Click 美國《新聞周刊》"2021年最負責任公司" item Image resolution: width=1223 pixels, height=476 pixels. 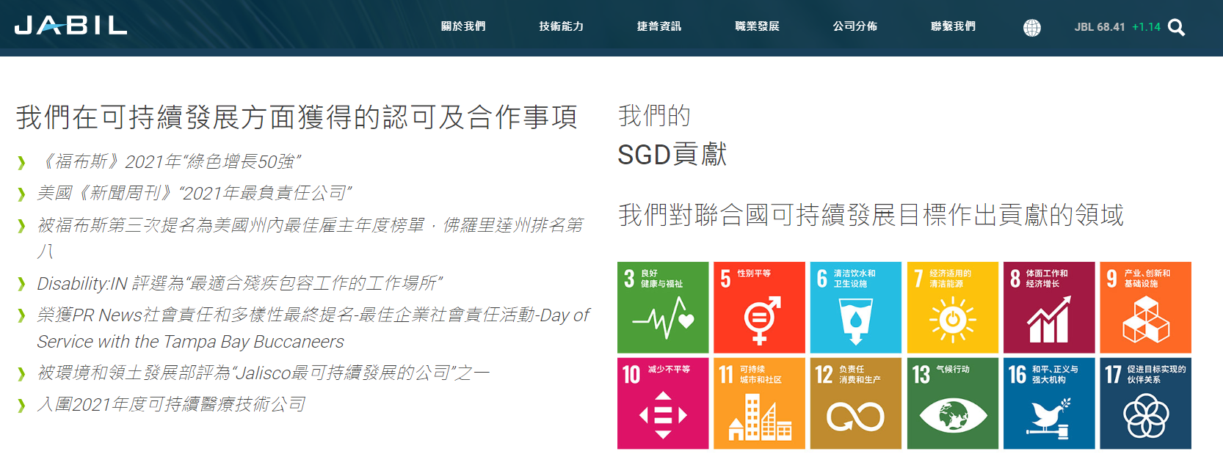[x=195, y=193]
